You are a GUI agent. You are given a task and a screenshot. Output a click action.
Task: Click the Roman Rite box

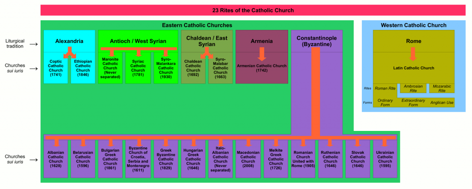(x=384, y=89)
